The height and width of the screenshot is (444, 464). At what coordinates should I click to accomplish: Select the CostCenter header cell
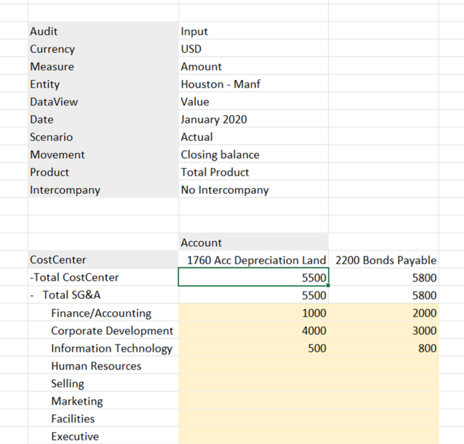(x=103, y=259)
